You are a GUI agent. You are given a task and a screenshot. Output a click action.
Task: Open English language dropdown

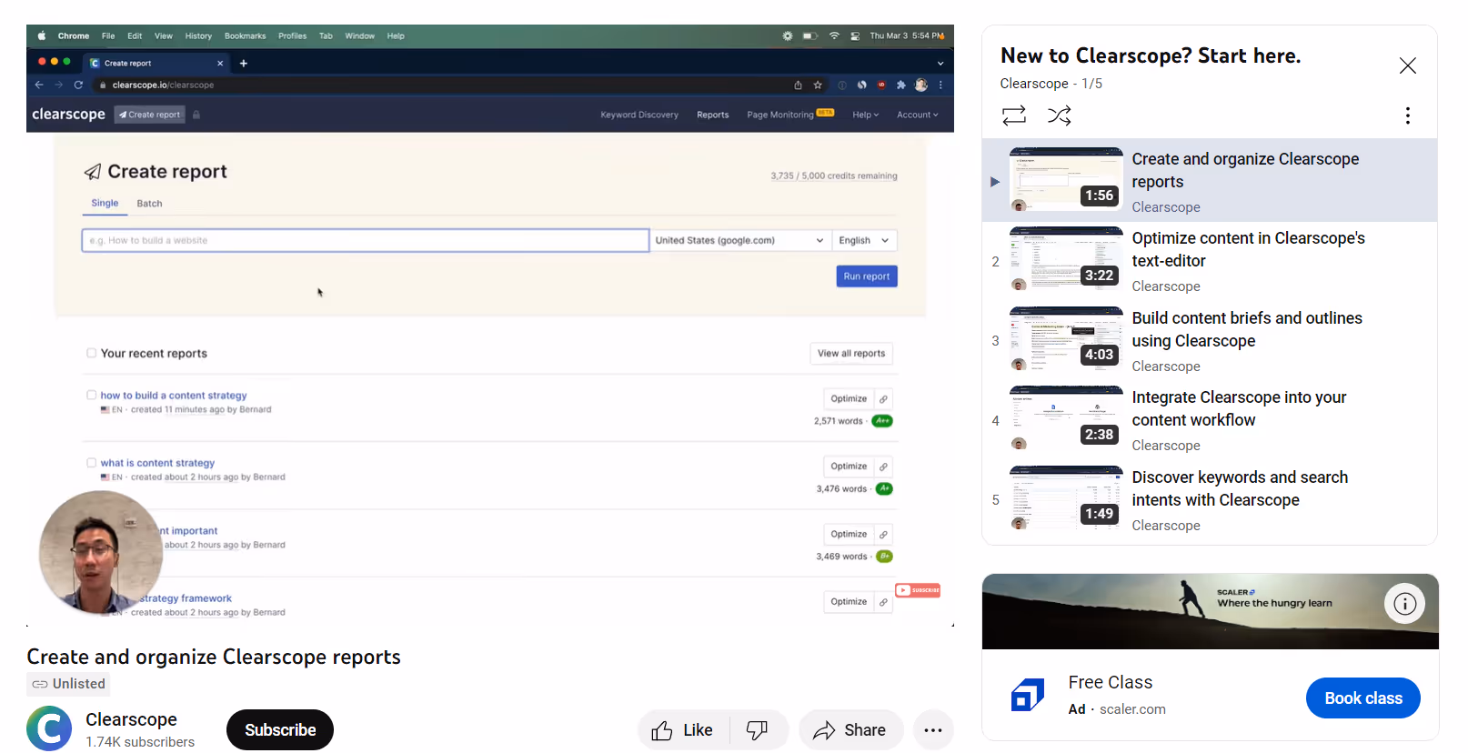point(864,240)
